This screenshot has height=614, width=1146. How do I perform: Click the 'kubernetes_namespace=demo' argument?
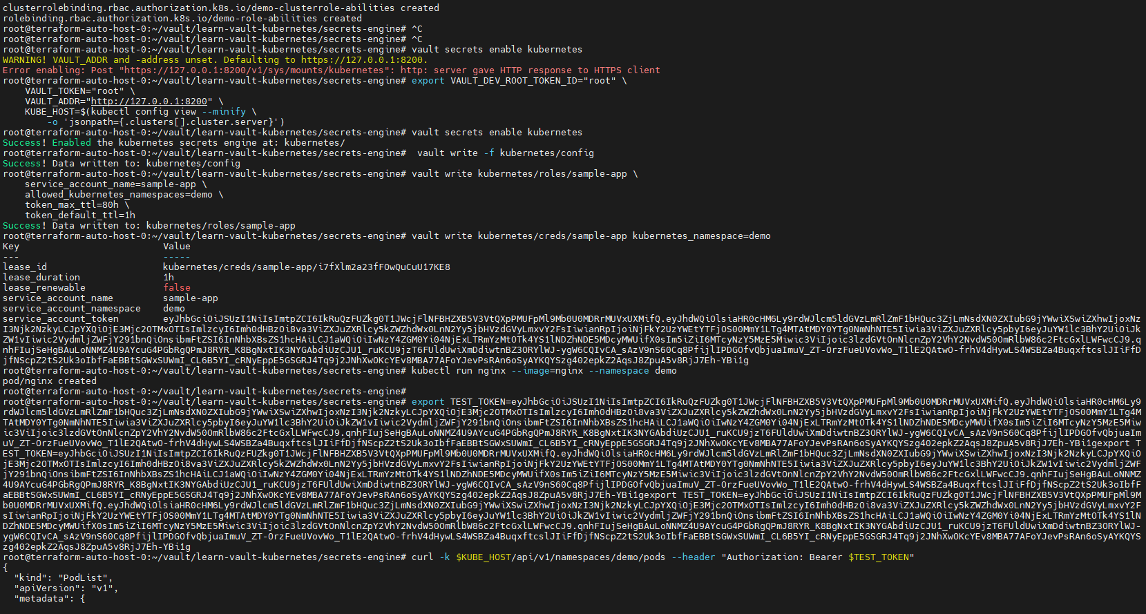tap(702, 236)
